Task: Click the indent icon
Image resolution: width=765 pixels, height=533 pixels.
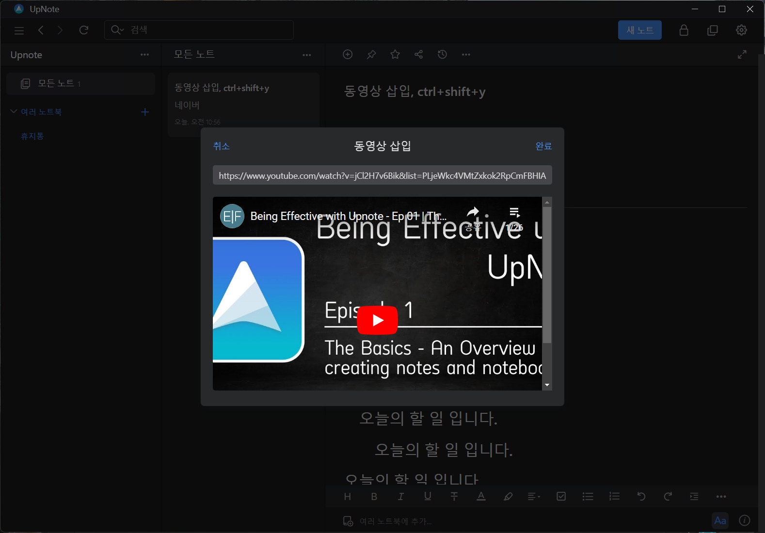Action: pyautogui.click(x=694, y=496)
